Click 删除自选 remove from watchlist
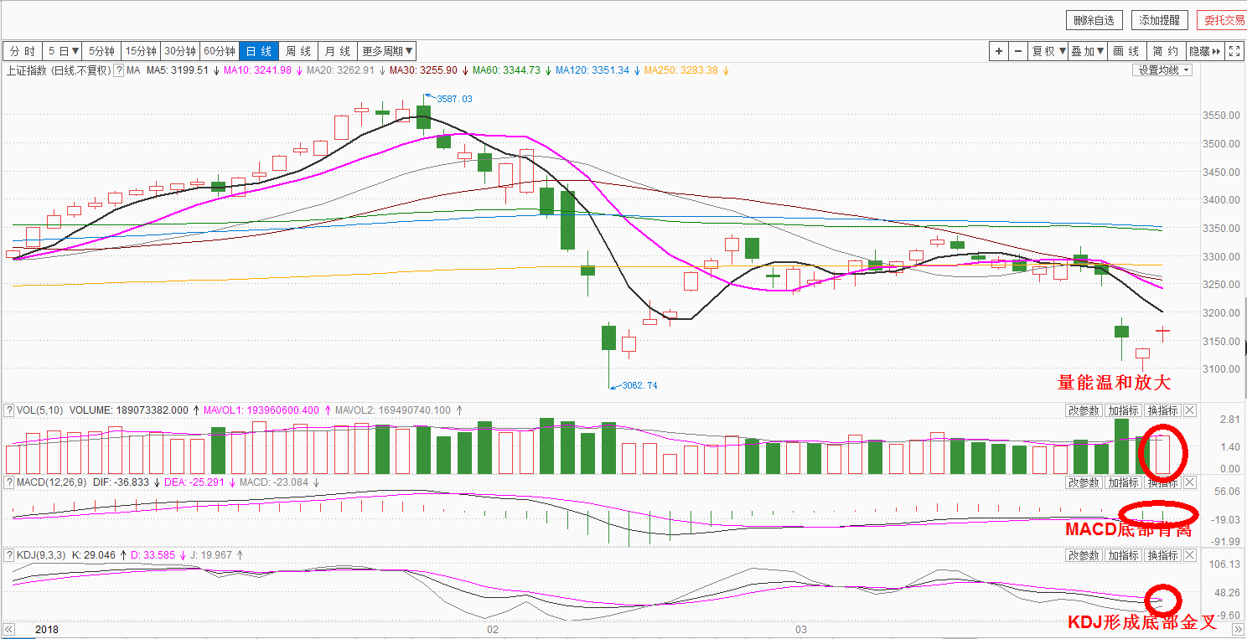The height and width of the screenshot is (639, 1247). 1094,21
